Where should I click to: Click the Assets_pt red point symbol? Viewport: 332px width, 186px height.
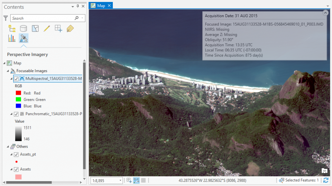tap(17, 162)
